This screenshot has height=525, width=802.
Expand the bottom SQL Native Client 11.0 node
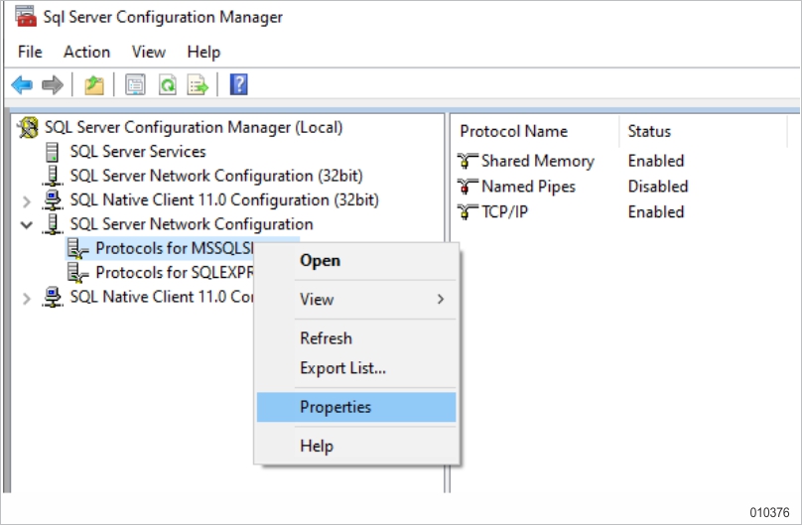(27, 299)
